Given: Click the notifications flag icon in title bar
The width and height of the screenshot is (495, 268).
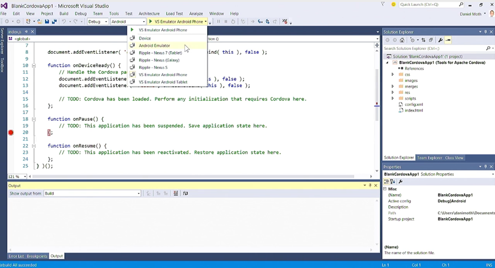Looking at the screenshot, I should click(382, 4).
